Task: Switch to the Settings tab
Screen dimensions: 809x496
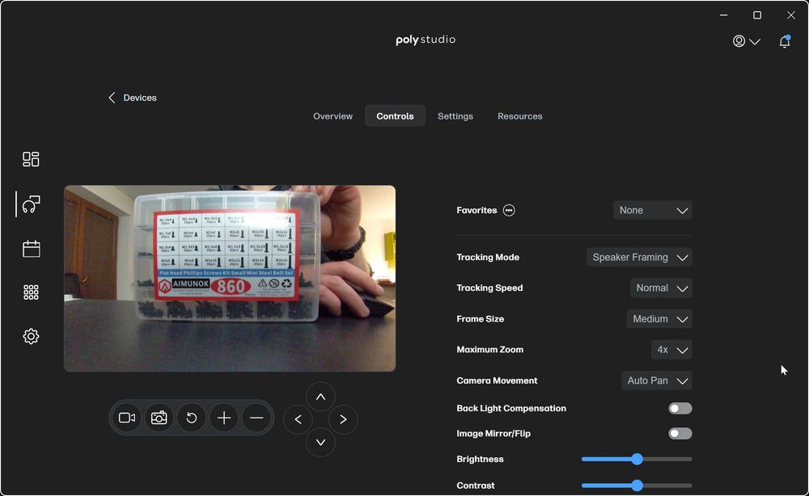Action: point(455,116)
